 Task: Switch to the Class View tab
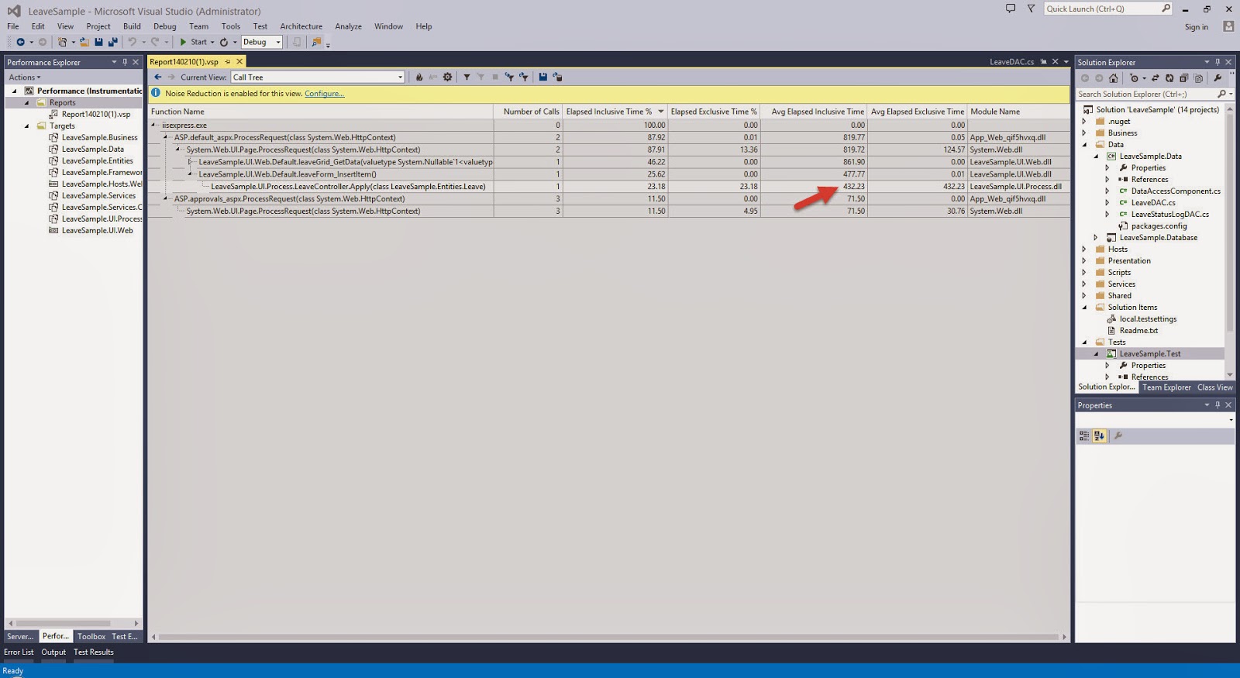coord(1214,387)
